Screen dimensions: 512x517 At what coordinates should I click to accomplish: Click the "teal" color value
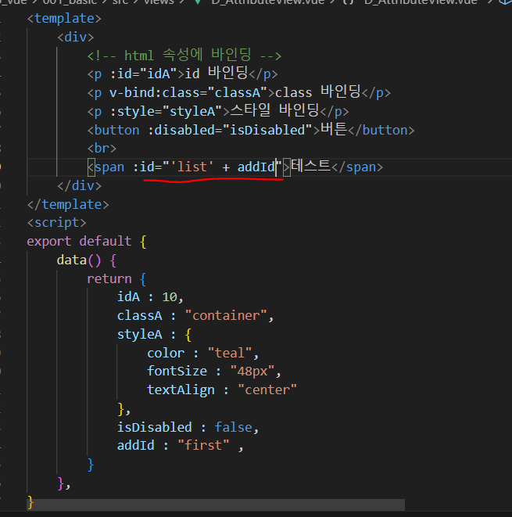(230, 353)
